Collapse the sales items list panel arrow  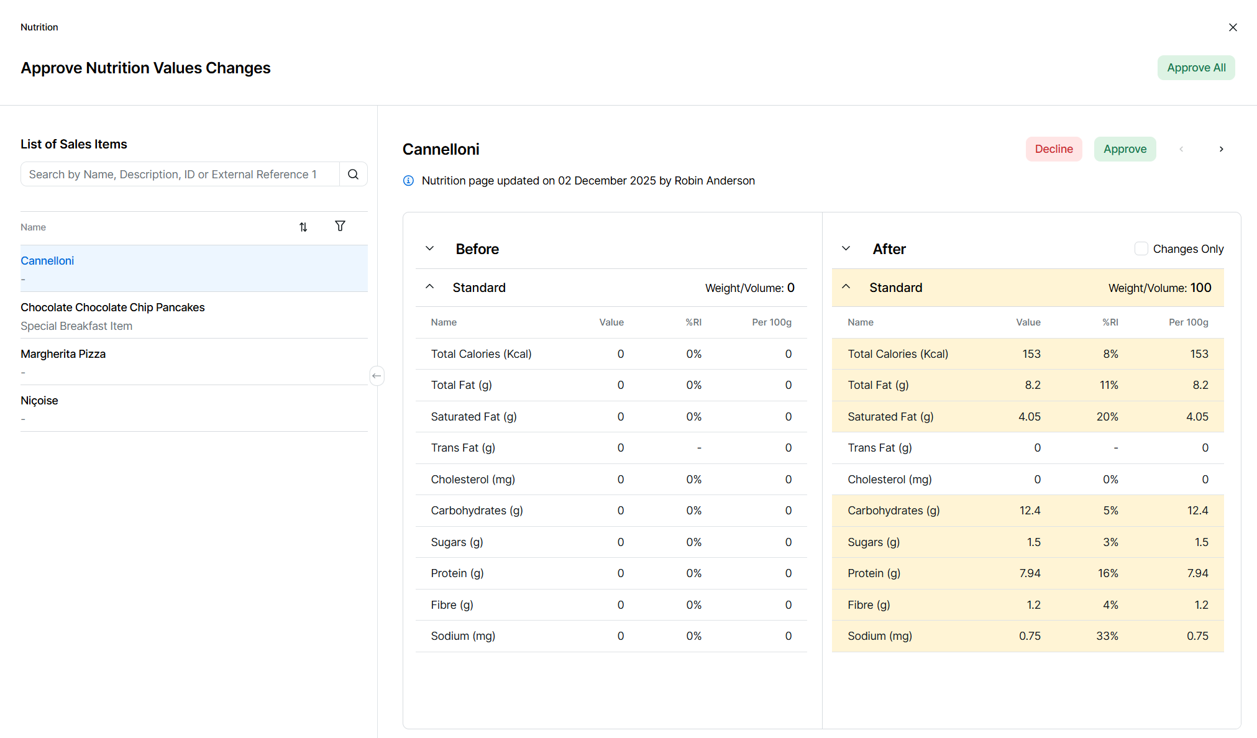377,376
